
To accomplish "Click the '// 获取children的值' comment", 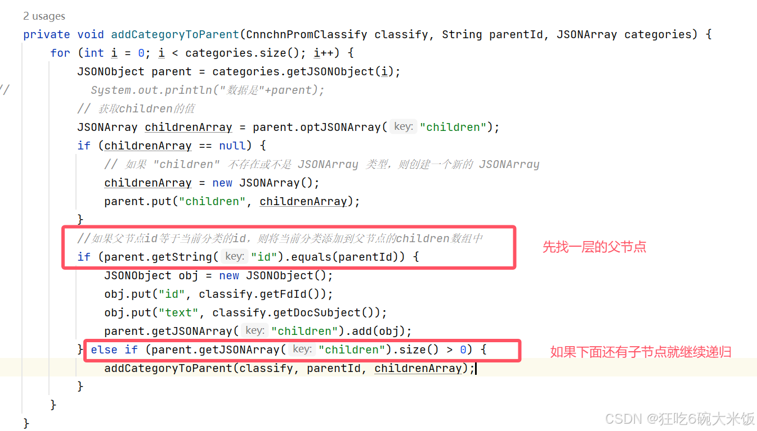I will click(x=136, y=108).
